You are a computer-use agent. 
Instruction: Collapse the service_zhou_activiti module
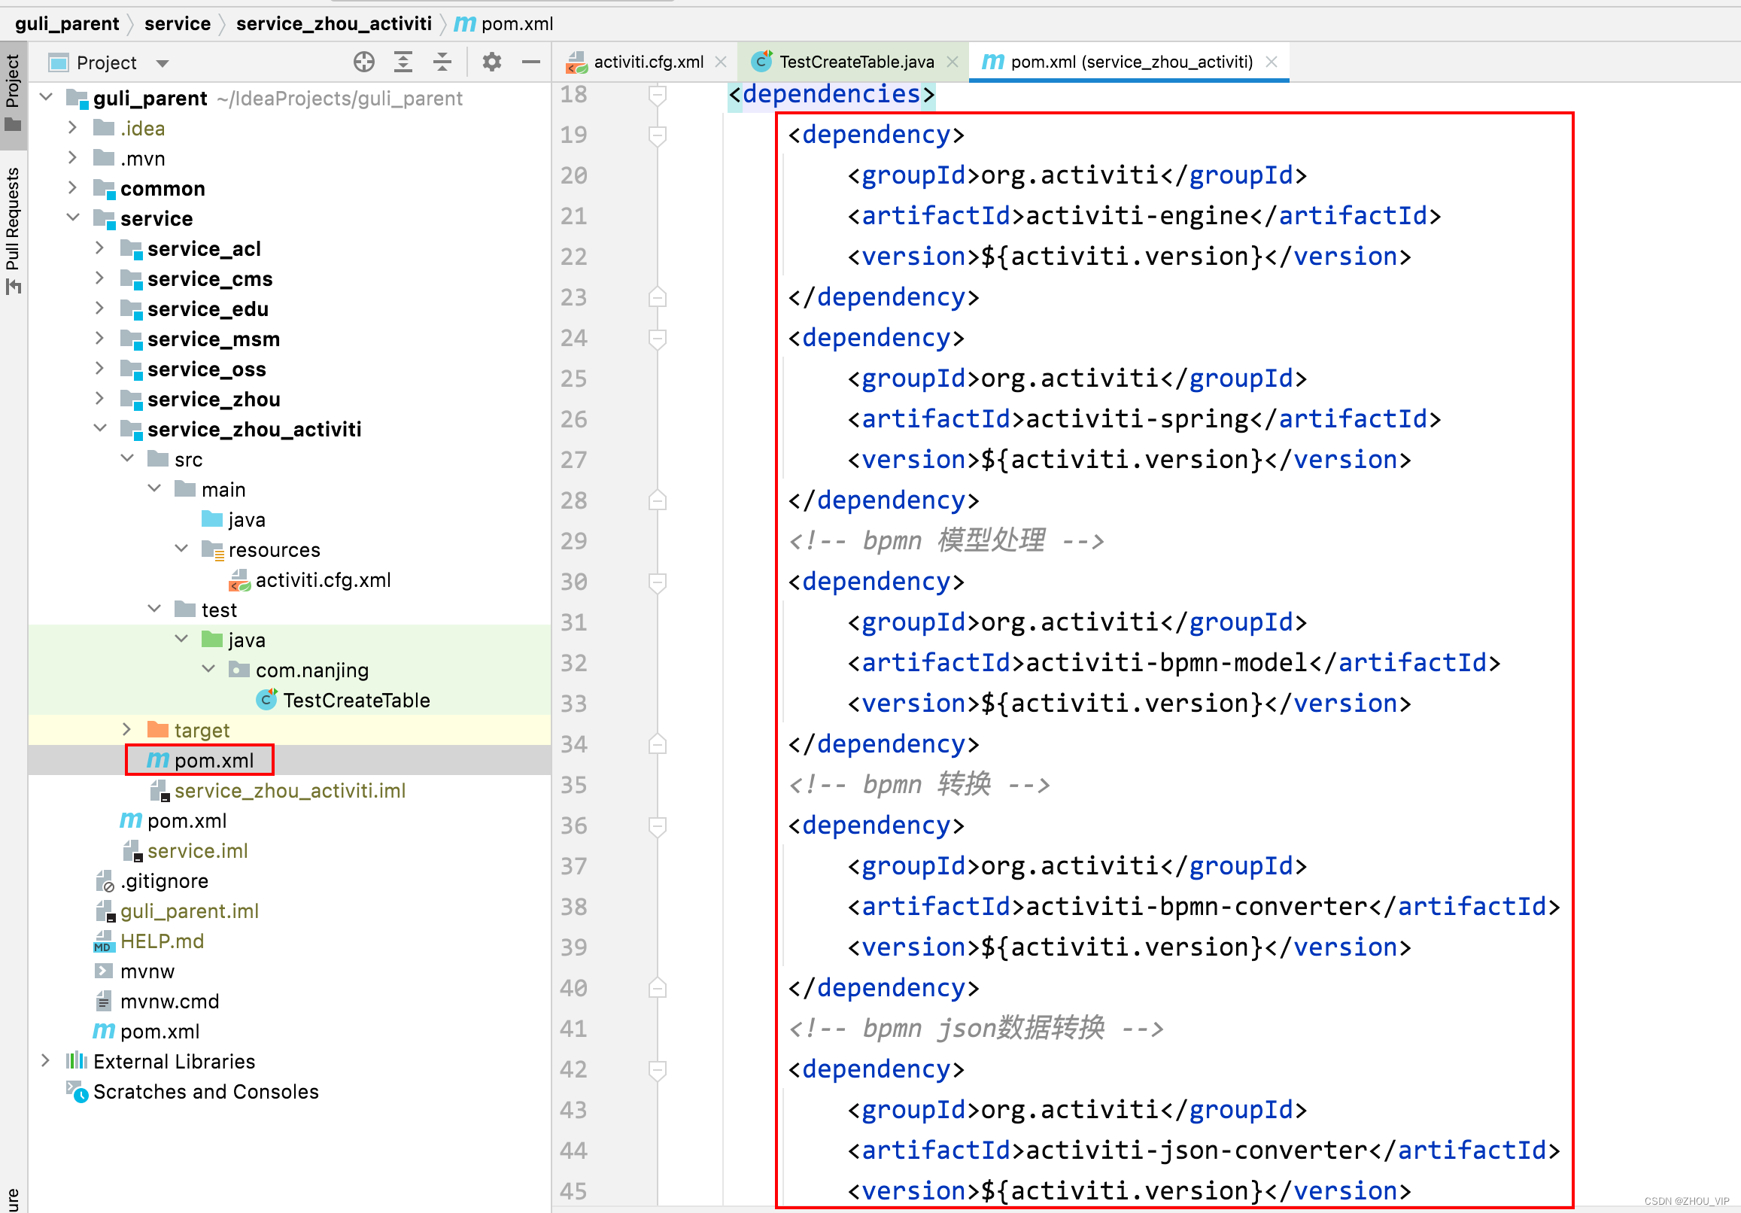pos(99,429)
